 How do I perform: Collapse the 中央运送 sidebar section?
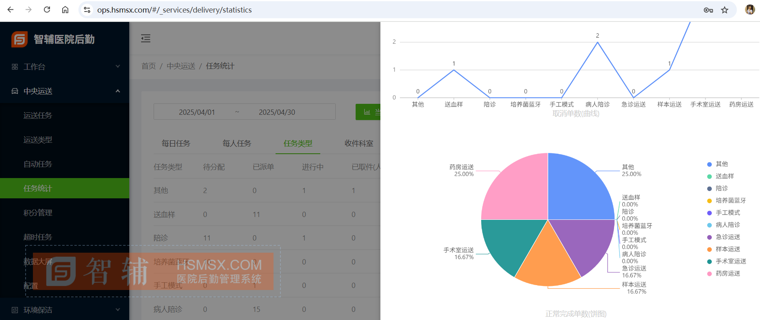[x=65, y=91]
